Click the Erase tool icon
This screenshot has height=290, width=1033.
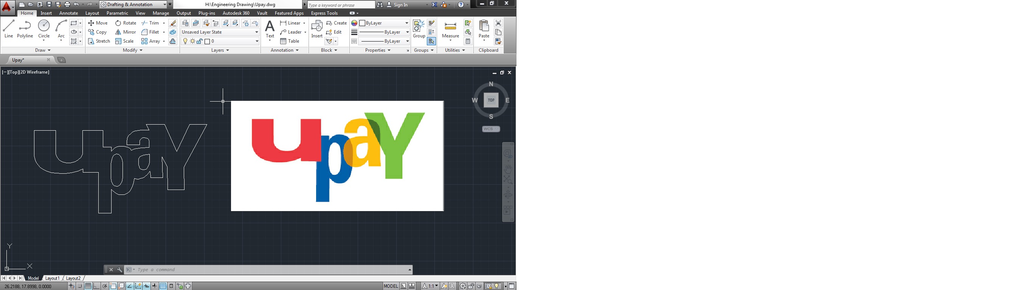(x=173, y=23)
